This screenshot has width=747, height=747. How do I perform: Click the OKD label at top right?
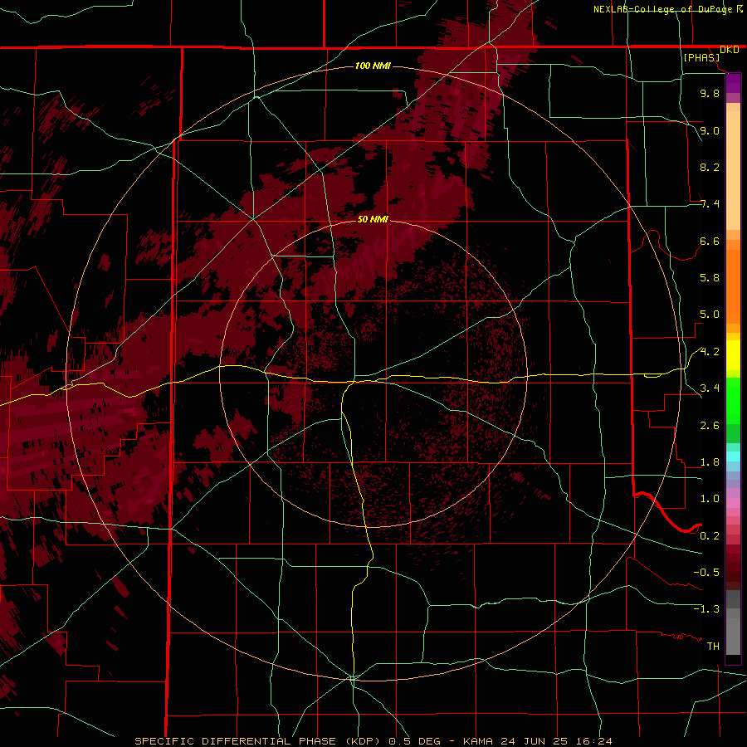[730, 50]
